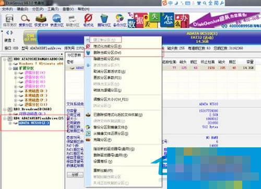The width and height of the screenshot is (261, 189).
Task: Click the IME toolbar wrench settings icon
Action: [x=222, y=3]
